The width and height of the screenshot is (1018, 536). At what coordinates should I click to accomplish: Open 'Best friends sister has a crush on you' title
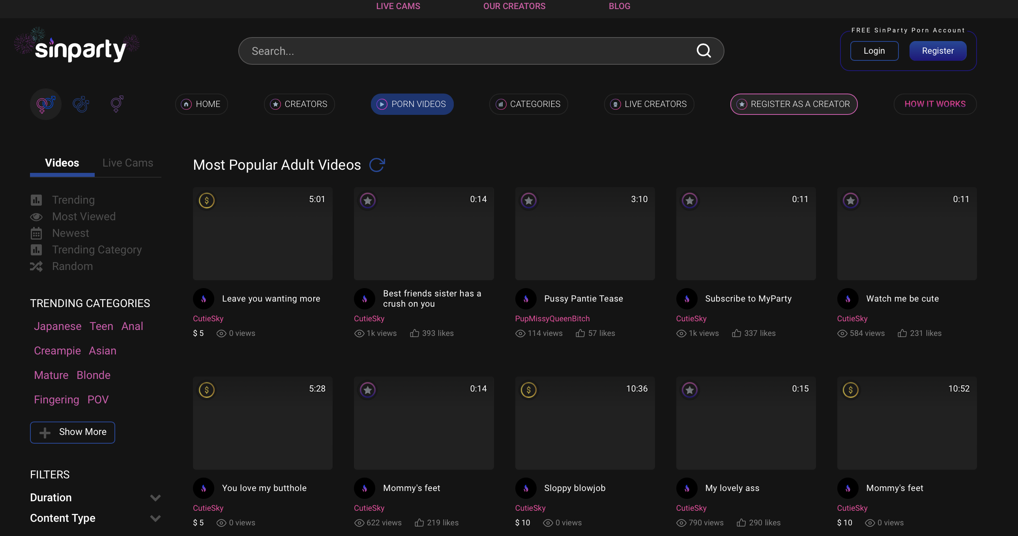432,298
